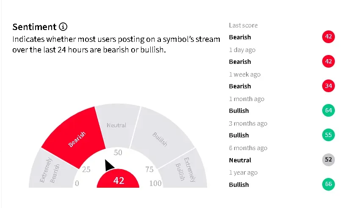
Task: Click the red 34 score badge
Action: coord(328,86)
